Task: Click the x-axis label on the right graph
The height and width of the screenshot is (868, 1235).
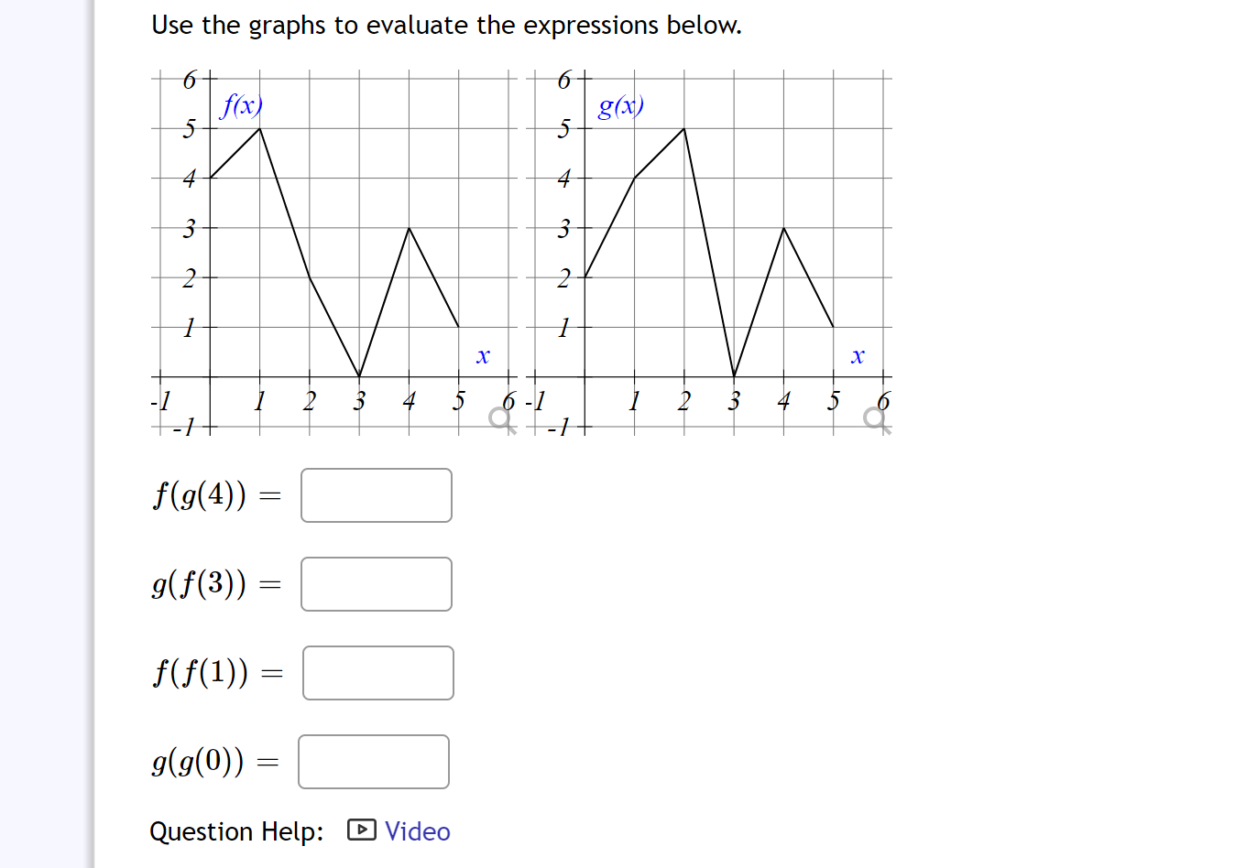Action: (x=858, y=355)
